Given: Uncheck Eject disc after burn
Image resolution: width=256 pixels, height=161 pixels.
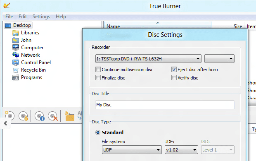Looking at the screenshot, I should click(174, 70).
